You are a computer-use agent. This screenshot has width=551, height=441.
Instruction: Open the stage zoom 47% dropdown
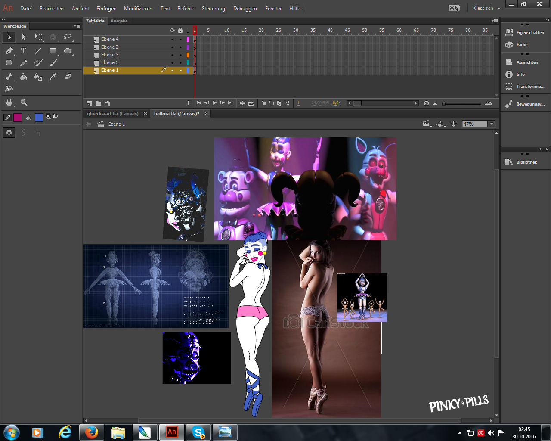(492, 124)
